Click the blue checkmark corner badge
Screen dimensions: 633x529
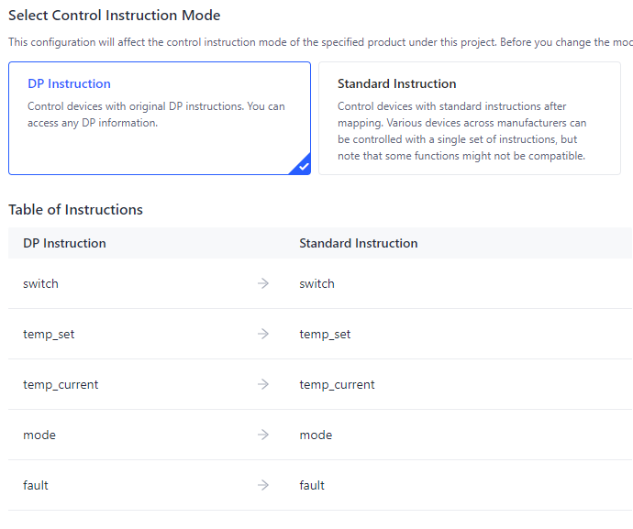click(303, 167)
